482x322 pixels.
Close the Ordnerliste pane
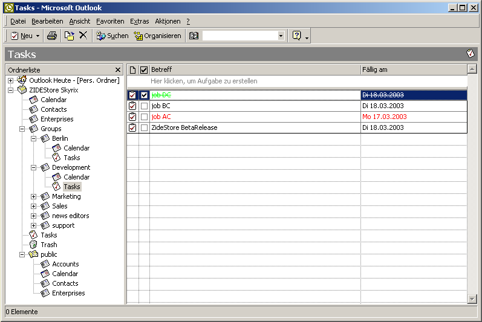click(118, 70)
